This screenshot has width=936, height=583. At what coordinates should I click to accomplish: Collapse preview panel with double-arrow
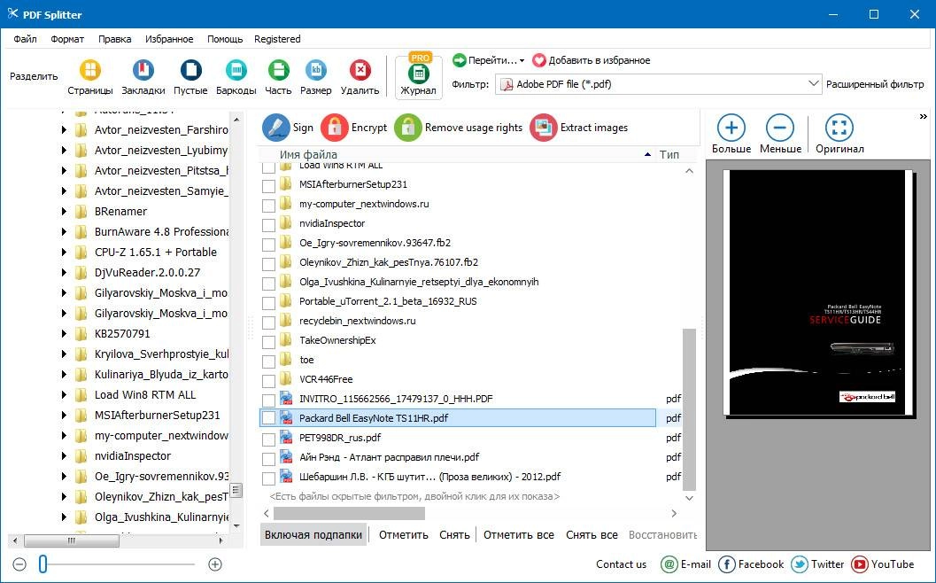(924, 116)
